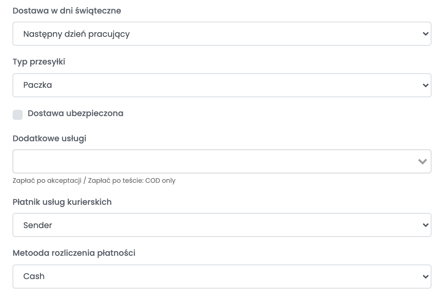This screenshot has height=297, width=444.
Task: Click the Typ przesyłki label
Action: pyautogui.click(x=39, y=62)
